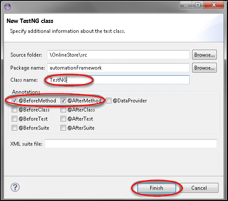Screen dimensions: 228x201
Task: Tick the @AfterClass checkbox
Action: (x=63, y=110)
